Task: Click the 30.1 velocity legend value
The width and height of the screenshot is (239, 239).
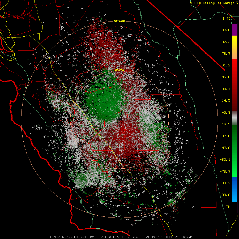Action: point(226,89)
